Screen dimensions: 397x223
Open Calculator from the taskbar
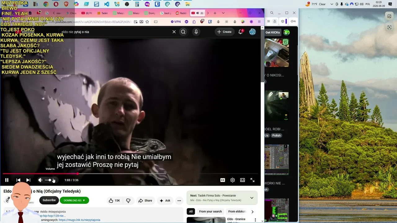(x=137, y=4)
